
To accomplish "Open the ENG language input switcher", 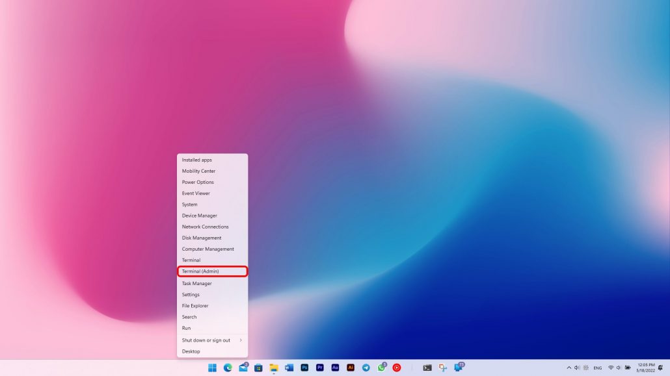I will (x=597, y=368).
